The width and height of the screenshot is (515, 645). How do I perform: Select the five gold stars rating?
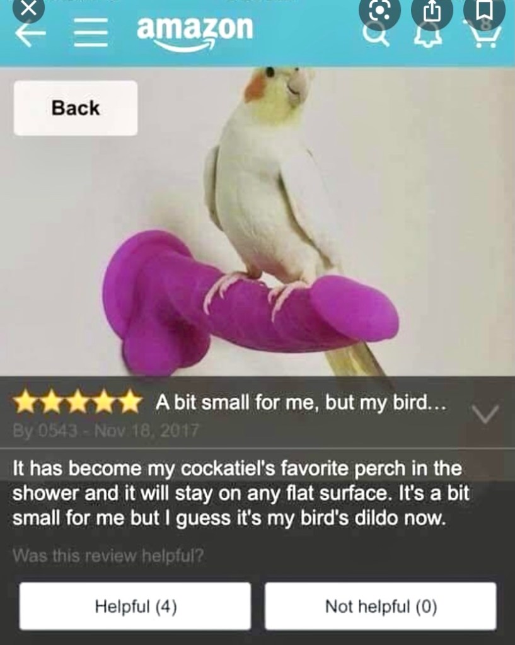click(x=78, y=402)
